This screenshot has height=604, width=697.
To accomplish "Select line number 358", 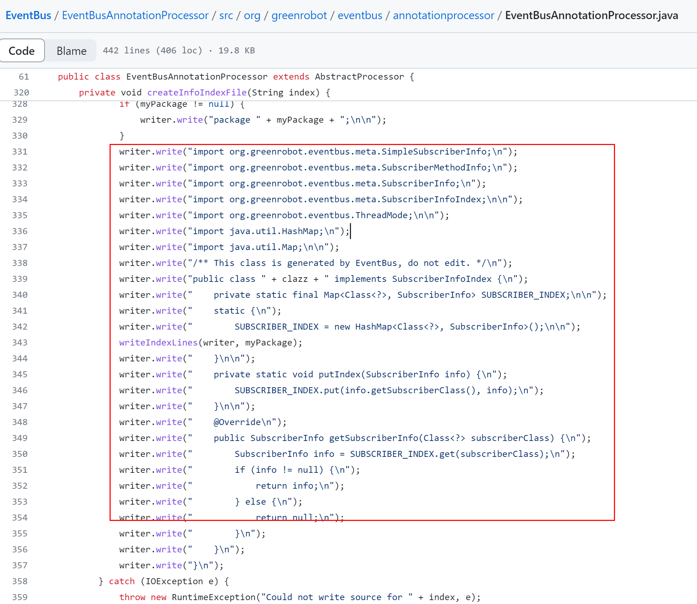I will pos(20,581).
